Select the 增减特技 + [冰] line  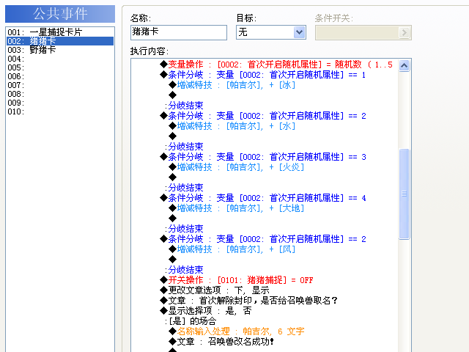232,85
